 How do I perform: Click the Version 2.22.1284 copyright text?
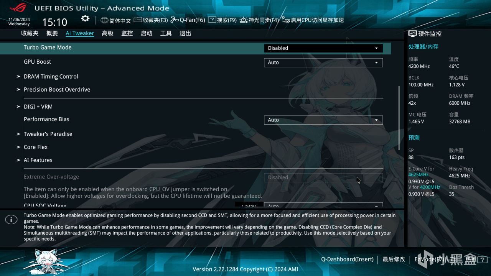pos(245,269)
